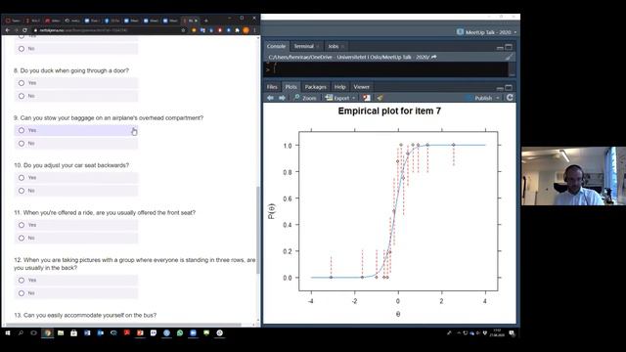The width and height of the screenshot is (626, 352).
Task: Switch to the Jobs tab
Action: [x=334, y=46]
